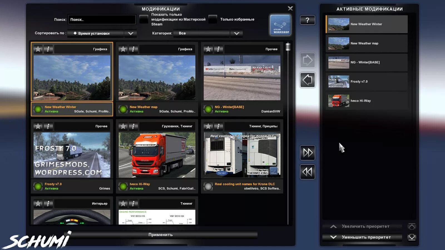Image resolution: width=445 pixels, height=250 pixels.
Task: Click the NG - Winter[BASE] preview image
Action: pos(242,78)
